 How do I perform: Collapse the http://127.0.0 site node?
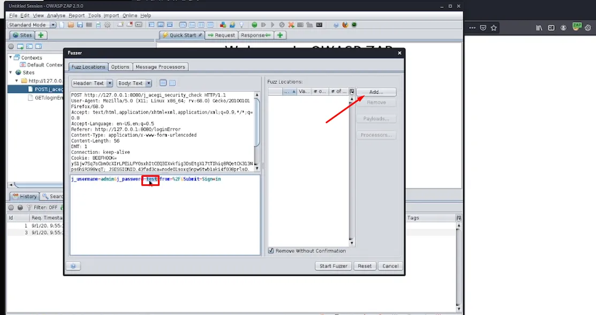17,81
